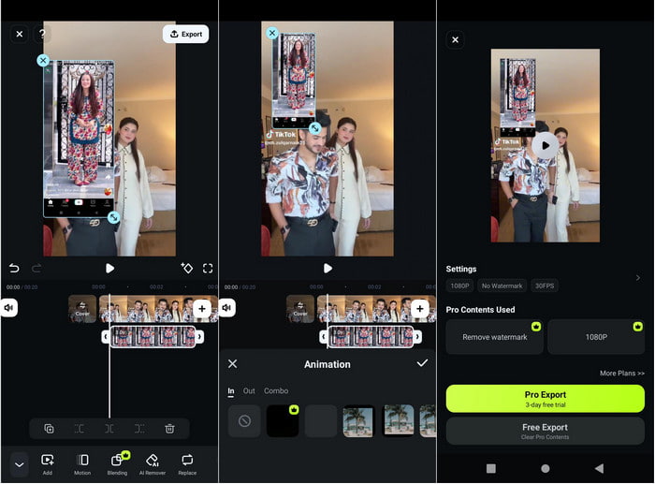
Task: Open Motion tool
Action: [x=82, y=464]
